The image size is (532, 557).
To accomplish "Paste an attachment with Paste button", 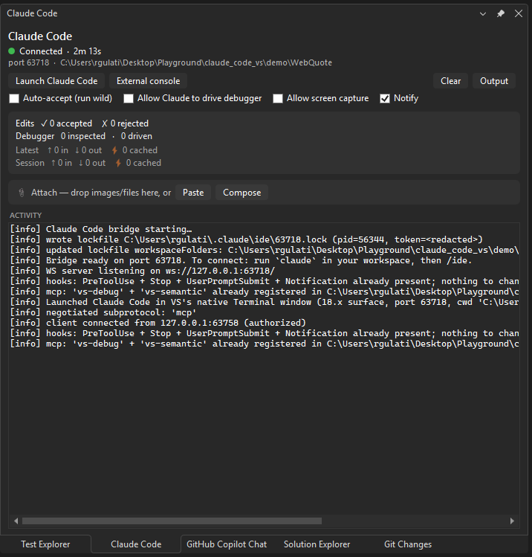I will click(x=193, y=193).
